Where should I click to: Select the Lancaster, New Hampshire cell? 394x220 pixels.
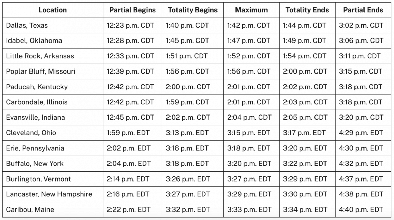click(49, 194)
